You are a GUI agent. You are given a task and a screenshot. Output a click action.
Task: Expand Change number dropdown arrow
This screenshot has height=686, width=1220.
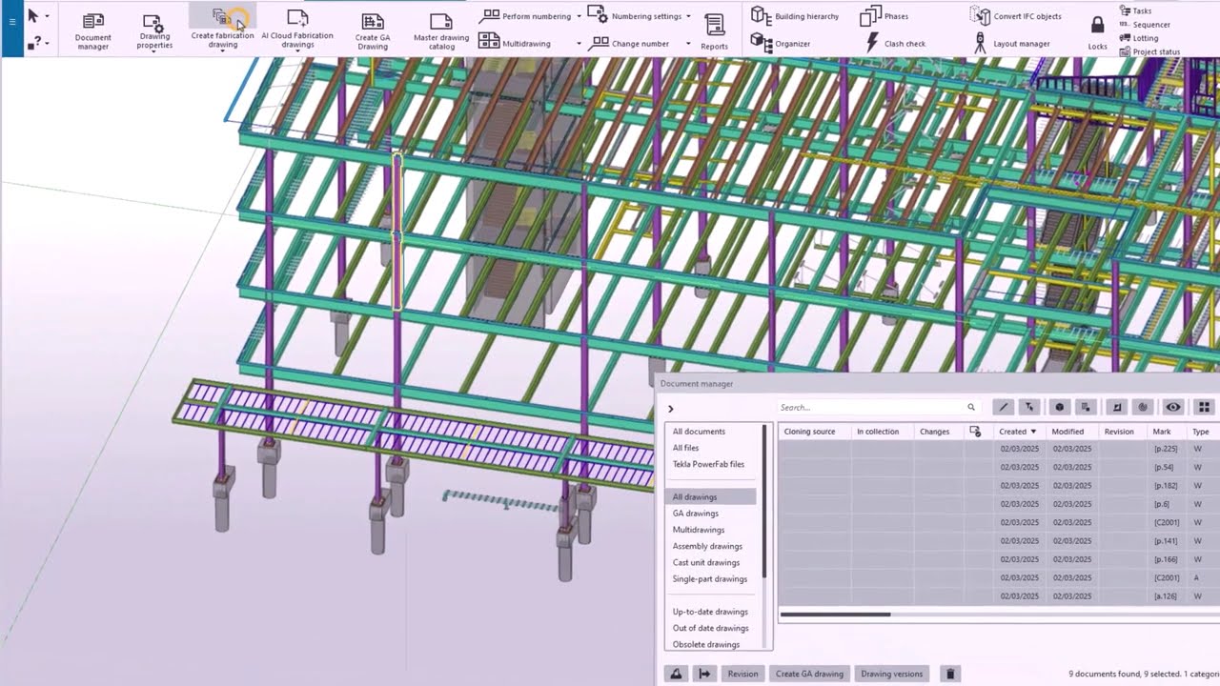688,43
